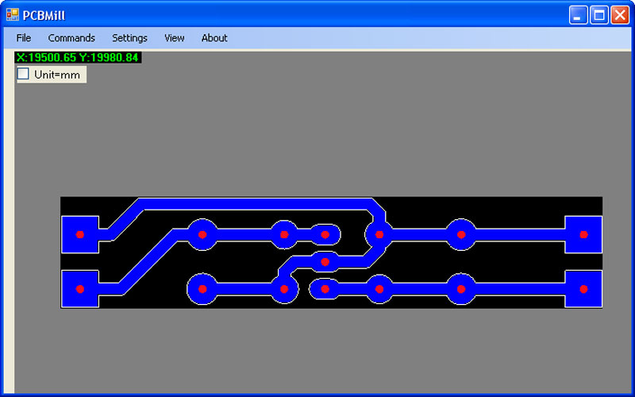635x397 pixels.
Task: Open the File menu
Action: pyautogui.click(x=24, y=38)
